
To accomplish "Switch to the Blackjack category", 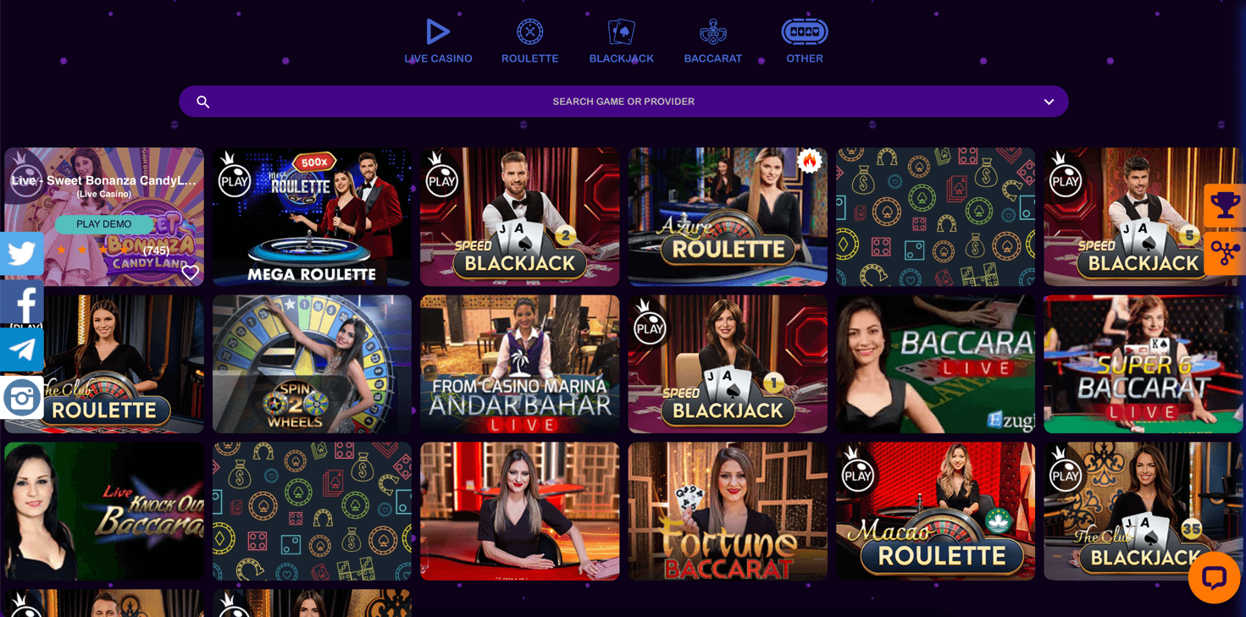I will pyautogui.click(x=622, y=41).
